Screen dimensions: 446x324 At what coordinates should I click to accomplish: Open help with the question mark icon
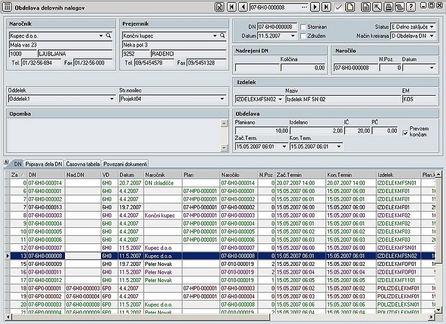click(x=412, y=7)
